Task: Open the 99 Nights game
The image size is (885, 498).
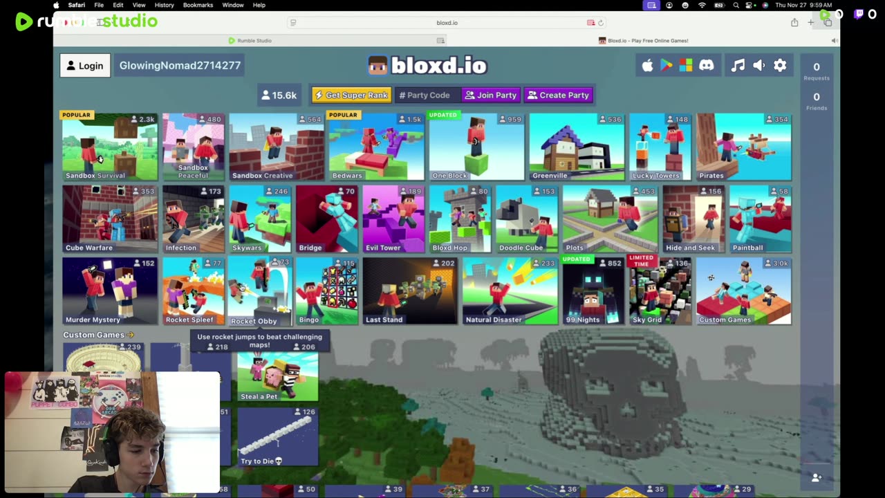Action: [x=593, y=291]
